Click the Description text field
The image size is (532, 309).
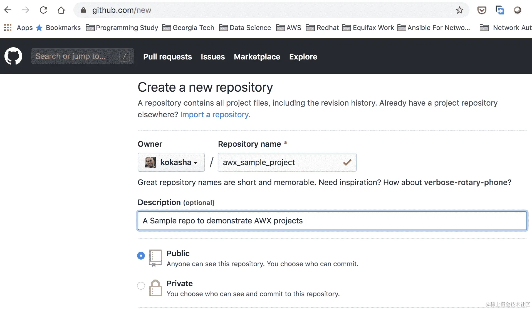[x=332, y=221]
